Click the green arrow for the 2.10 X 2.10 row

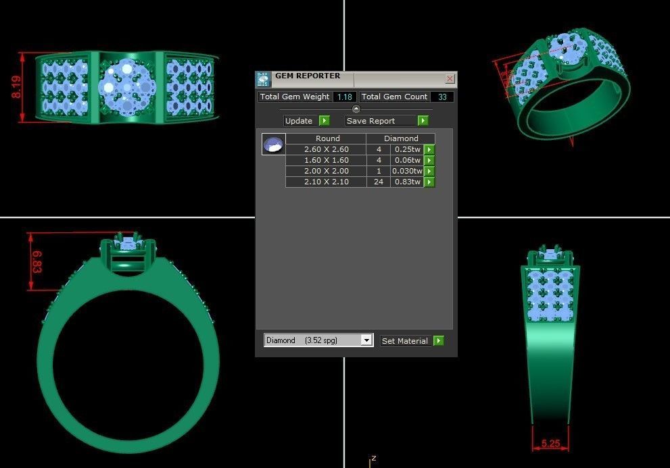tap(429, 182)
